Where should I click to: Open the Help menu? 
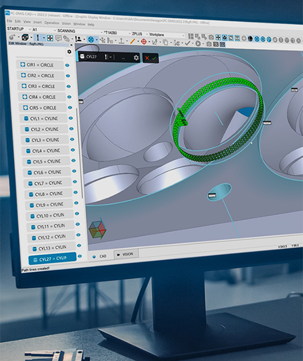click(91, 25)
